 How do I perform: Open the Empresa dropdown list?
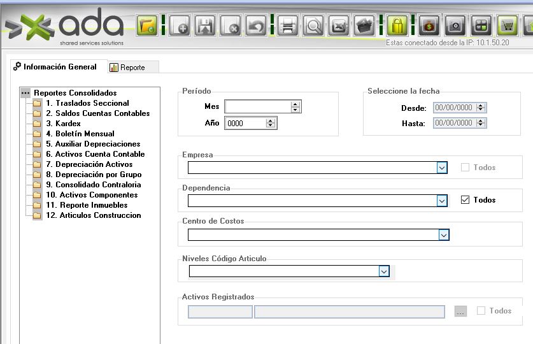click(442, 168)
